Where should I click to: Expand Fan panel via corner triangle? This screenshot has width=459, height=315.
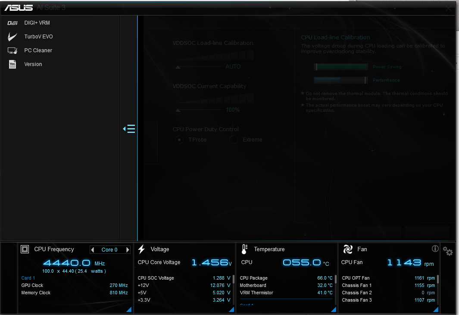click(436, 309)
